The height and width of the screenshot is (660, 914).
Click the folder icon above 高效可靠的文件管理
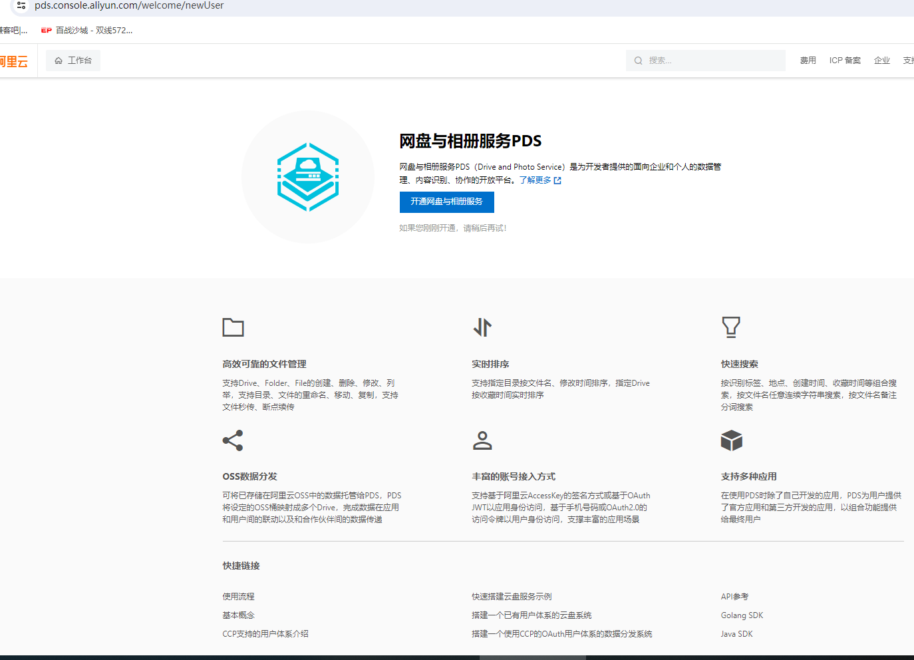[233, 327]
